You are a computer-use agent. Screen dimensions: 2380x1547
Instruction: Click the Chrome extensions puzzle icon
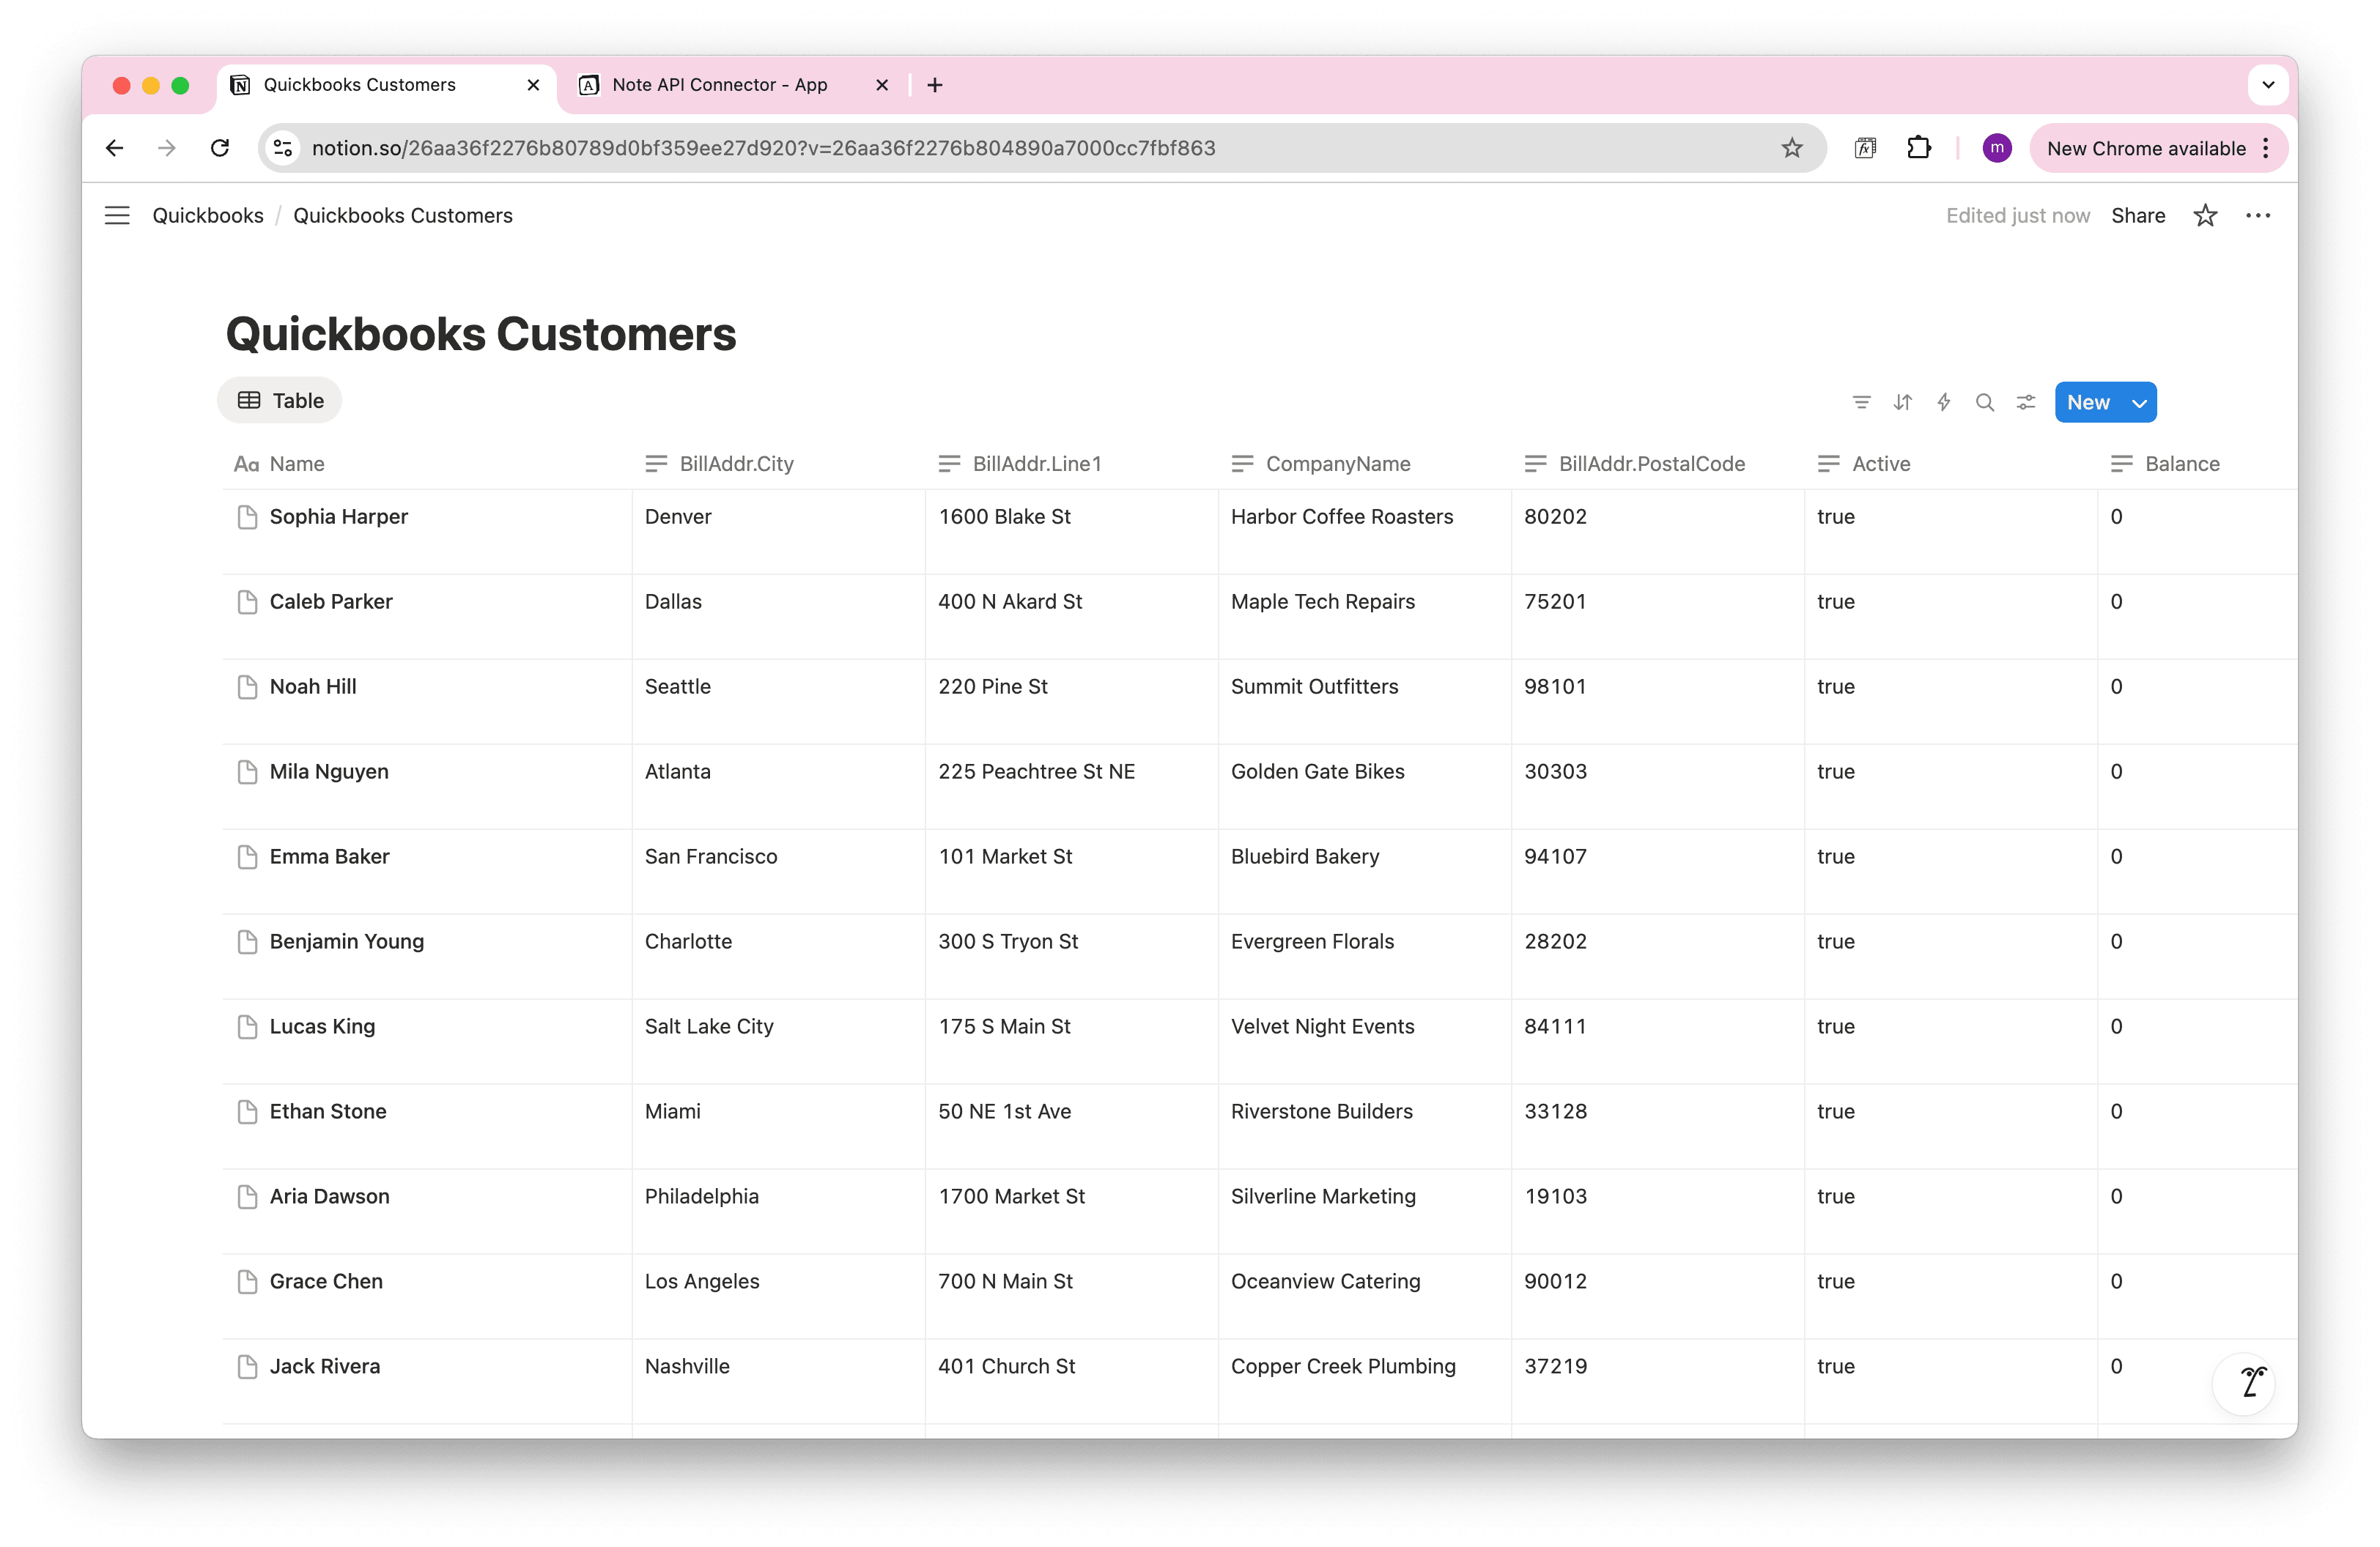pos(1918,148)
